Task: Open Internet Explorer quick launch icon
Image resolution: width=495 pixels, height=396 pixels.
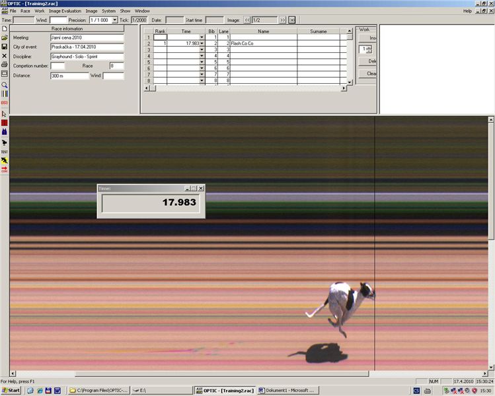Action: pyautogui.click(x=40, y=390)
